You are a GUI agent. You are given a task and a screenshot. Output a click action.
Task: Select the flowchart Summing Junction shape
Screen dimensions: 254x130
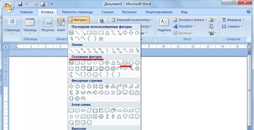[95, 117]
